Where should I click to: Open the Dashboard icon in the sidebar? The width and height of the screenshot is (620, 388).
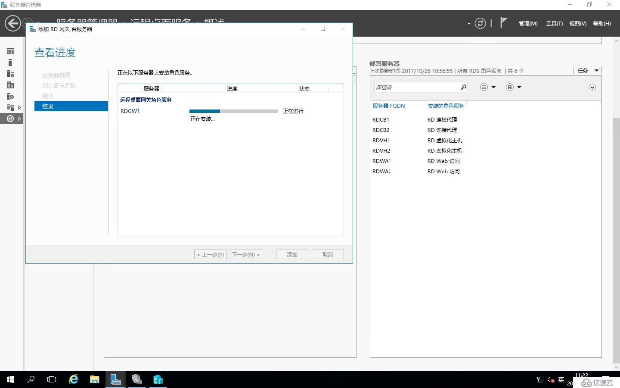point(10,51)
